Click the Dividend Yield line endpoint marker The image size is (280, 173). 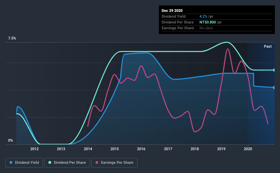tap(274, 88)
